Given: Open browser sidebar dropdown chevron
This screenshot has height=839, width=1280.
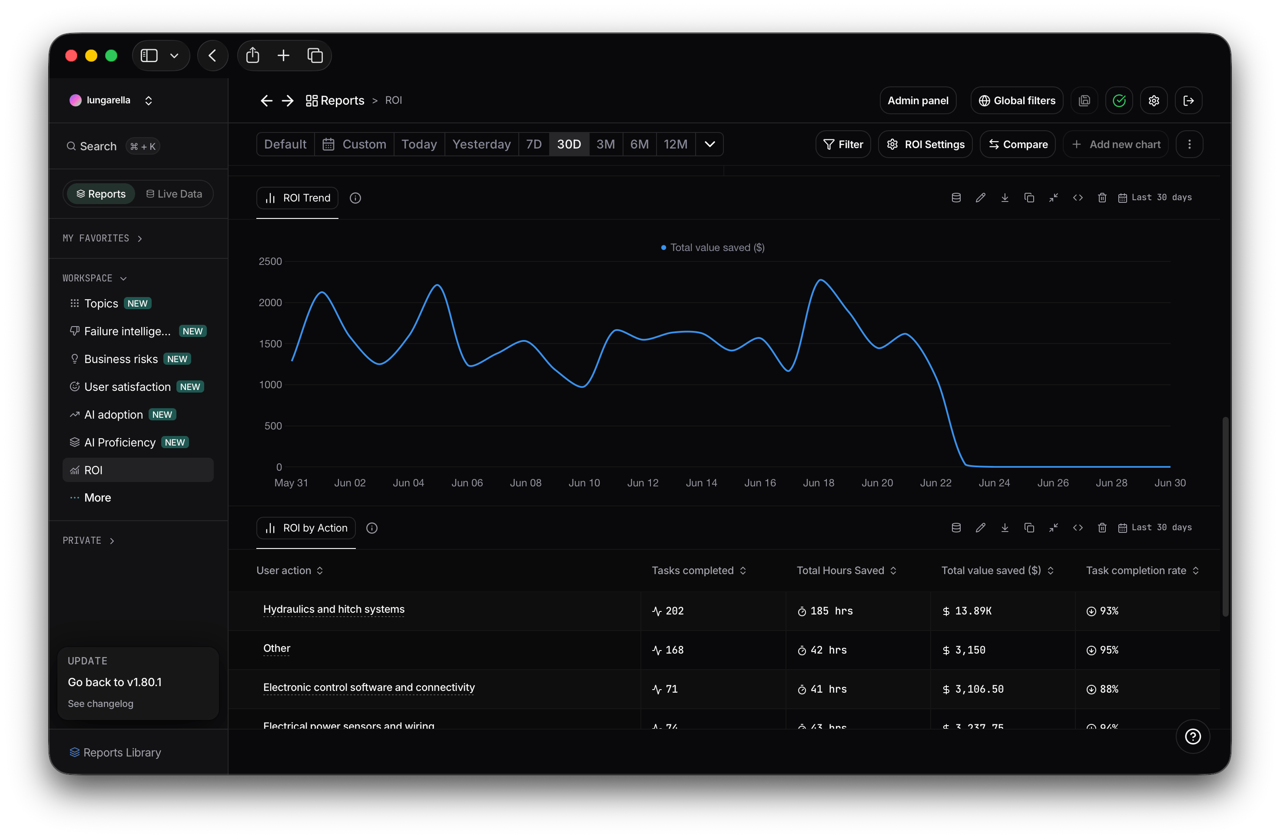Looking at the screenshot, I should [174, 55].
